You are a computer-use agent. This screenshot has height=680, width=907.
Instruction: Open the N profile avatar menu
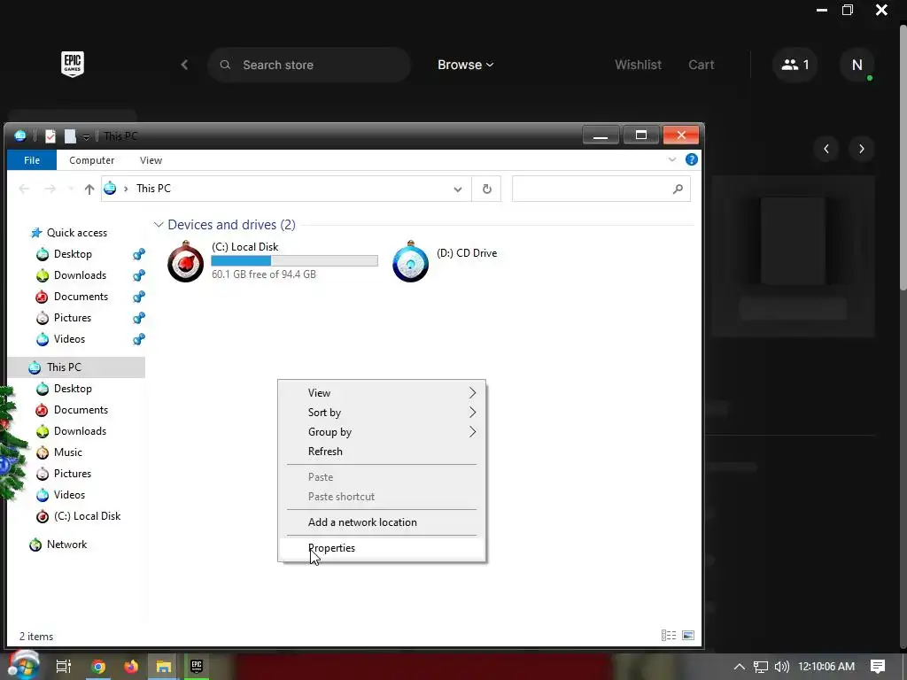point(857,65)
